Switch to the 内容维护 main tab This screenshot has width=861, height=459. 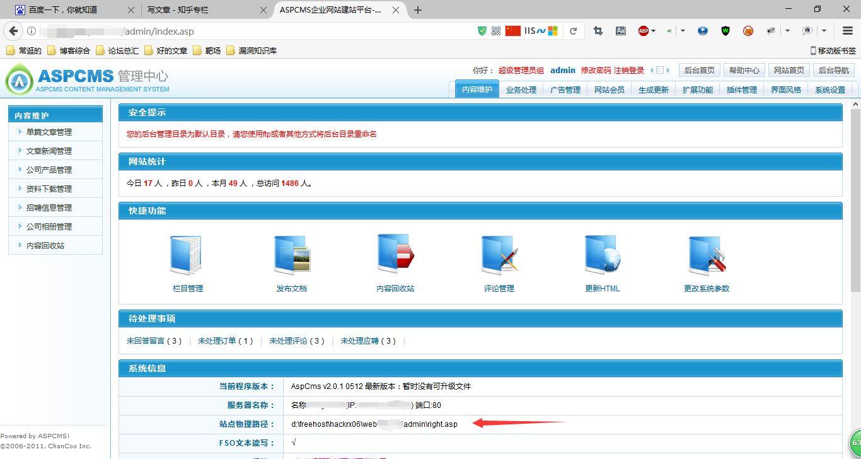pos(477,89)
